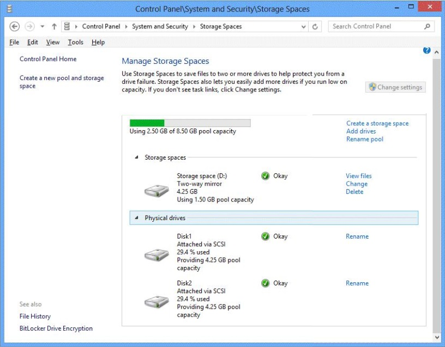Rename Disk1
This screenshot has height=347, width=445.
[357, 236]
